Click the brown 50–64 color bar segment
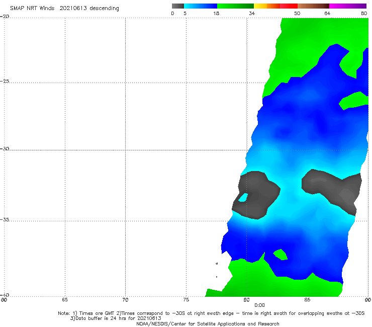 pyautogui.click(x=313, y=6)
